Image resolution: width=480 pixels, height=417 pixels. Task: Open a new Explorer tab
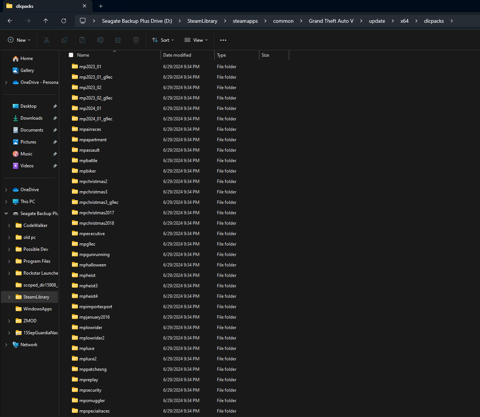click(101, 6)
